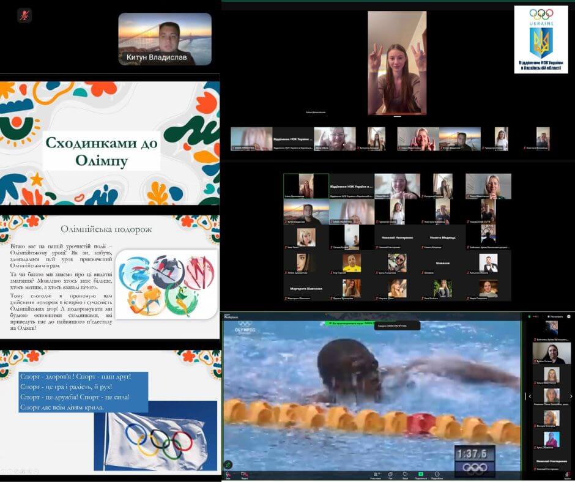Open the Учасники participants panel
Image resolution: width=575 pixels, height=482 pixels.
[x=376, y=476]
